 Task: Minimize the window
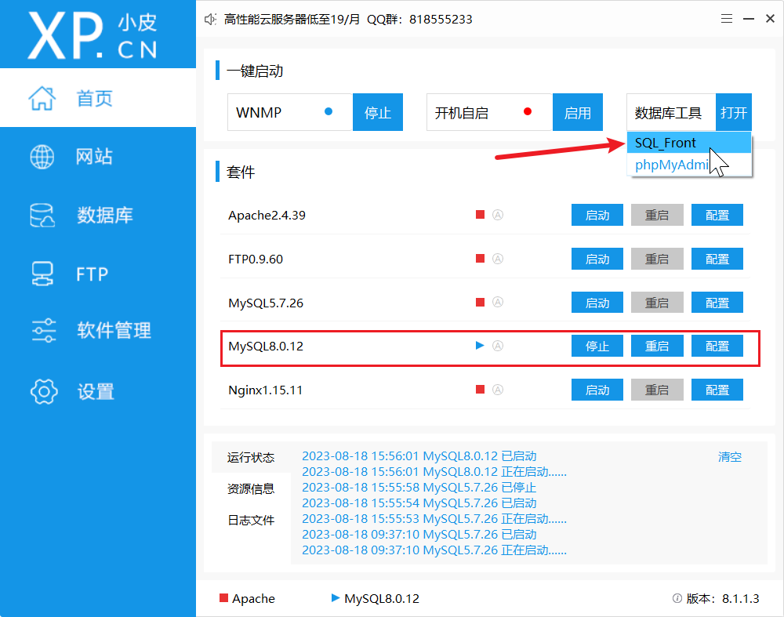point(749,19)
